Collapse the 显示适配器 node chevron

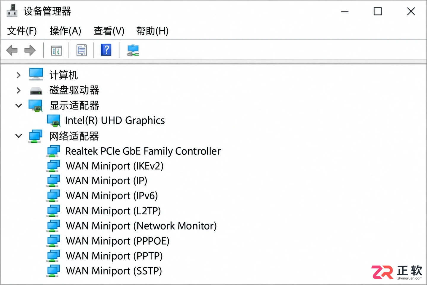(19, 105)
